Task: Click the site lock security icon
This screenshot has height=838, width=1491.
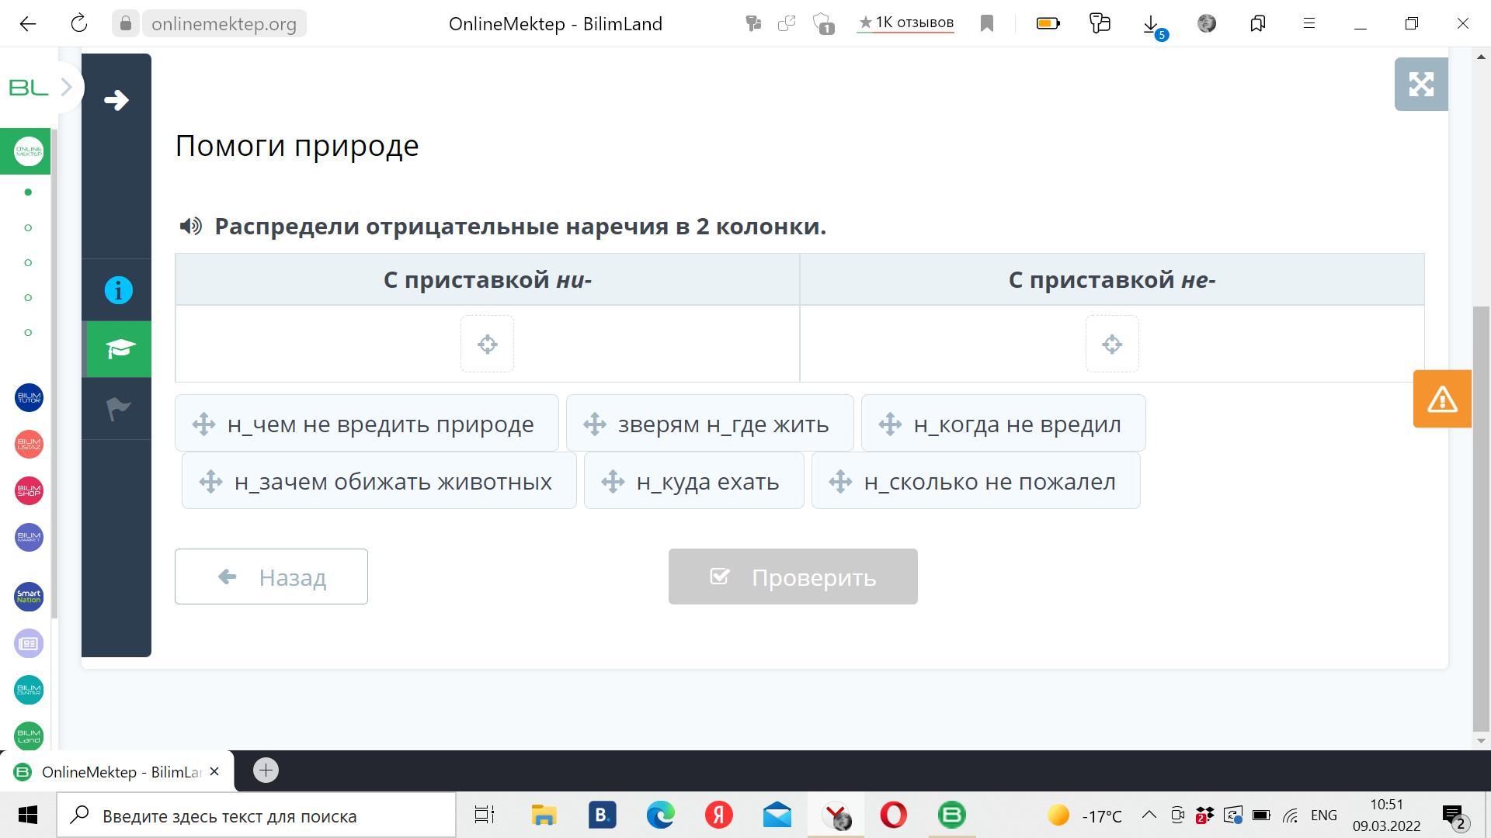Action: 126,23
